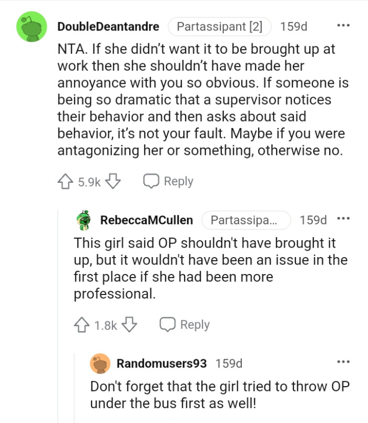Click the upvote arrow on DoubleDeantandre's comment
The image size is (368, 423).
click(65, 181)
